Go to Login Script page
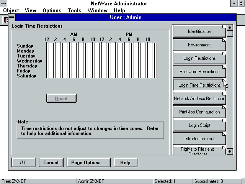This screenshot has height=184, width=245. pyautogui.click(x=199, y=125)
